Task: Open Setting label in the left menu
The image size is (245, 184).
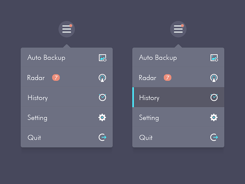Action: point(37,118)
